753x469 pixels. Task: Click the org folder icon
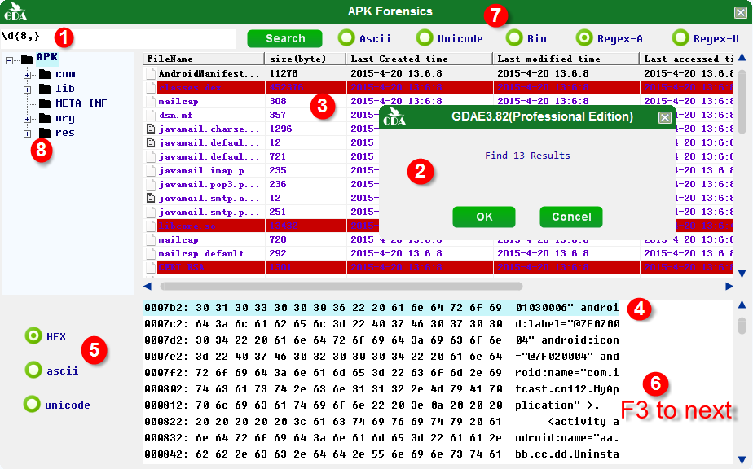coord(45,118)
